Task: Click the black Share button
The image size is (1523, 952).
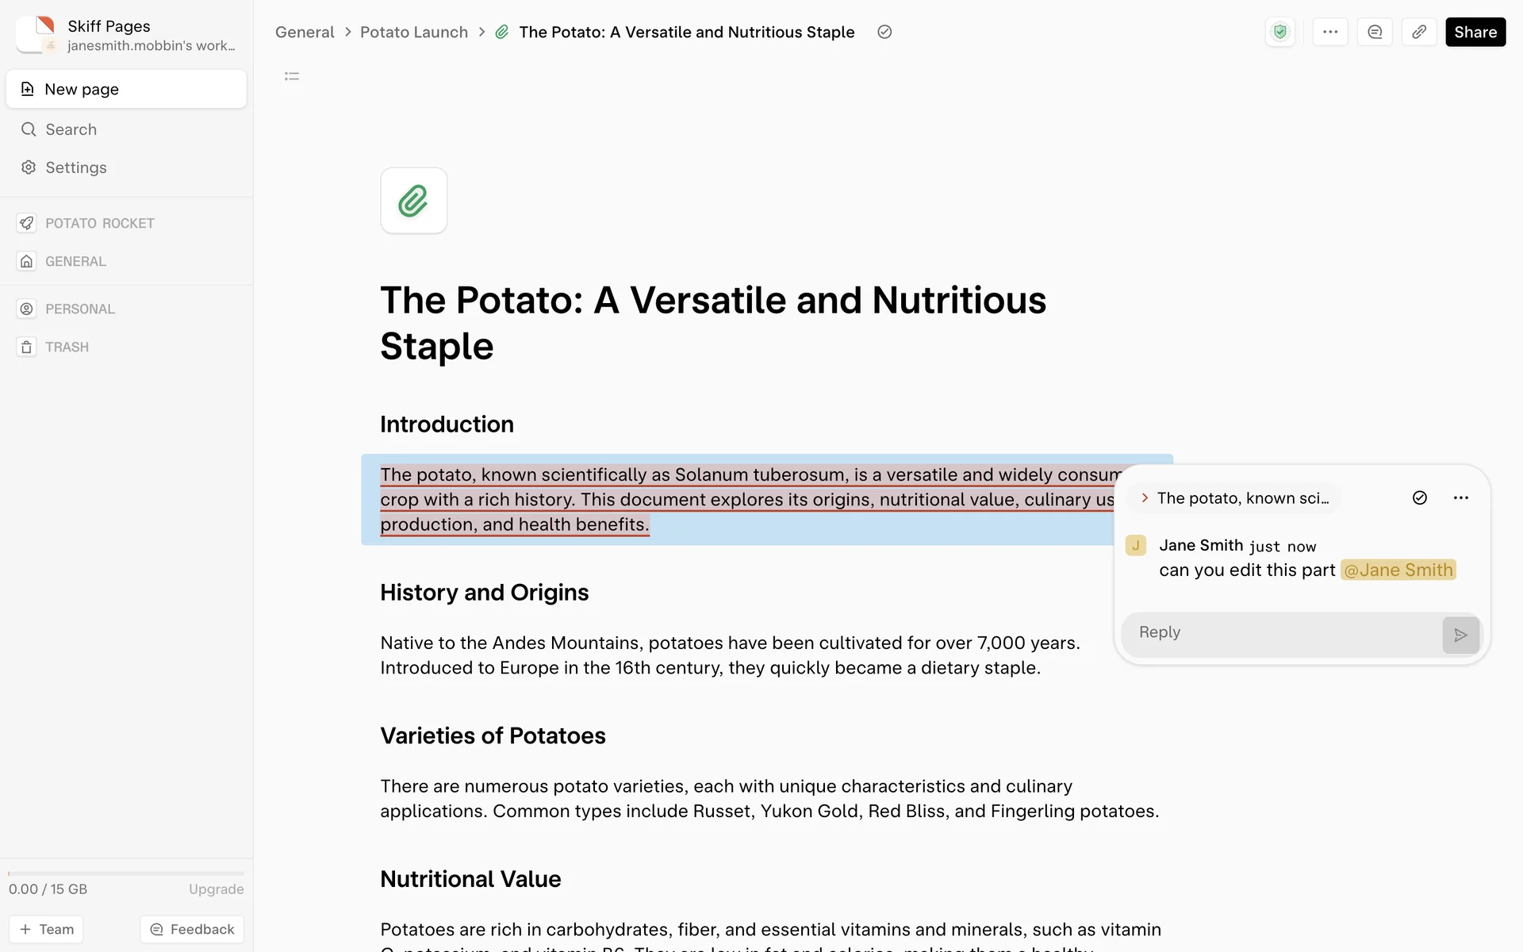Action: tap(1475, 32)
